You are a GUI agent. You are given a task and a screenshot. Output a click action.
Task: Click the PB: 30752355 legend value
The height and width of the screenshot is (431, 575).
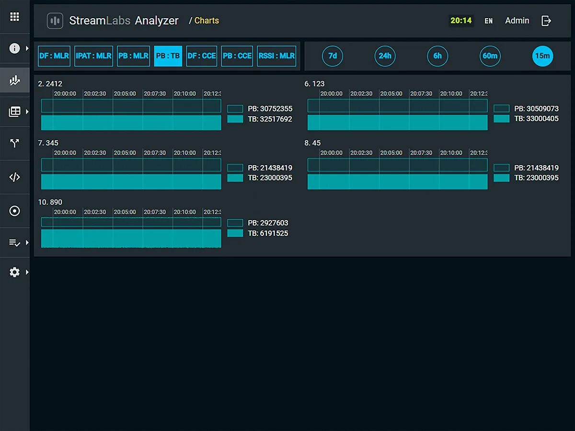pos(270,109)
